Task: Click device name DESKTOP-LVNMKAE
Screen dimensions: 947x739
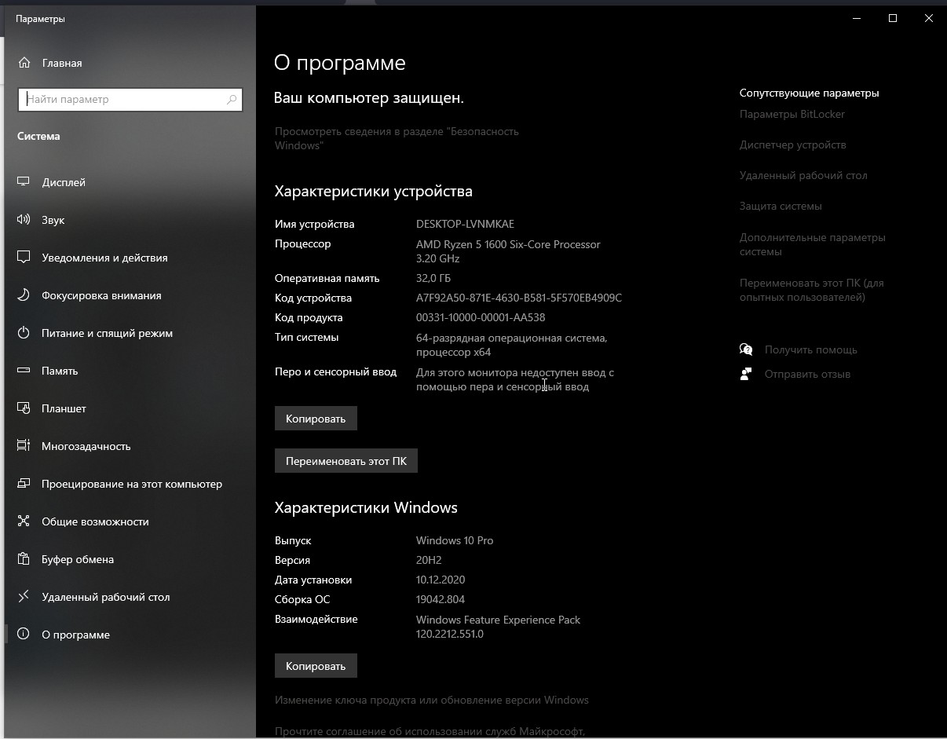Action: tap(465, 224)
